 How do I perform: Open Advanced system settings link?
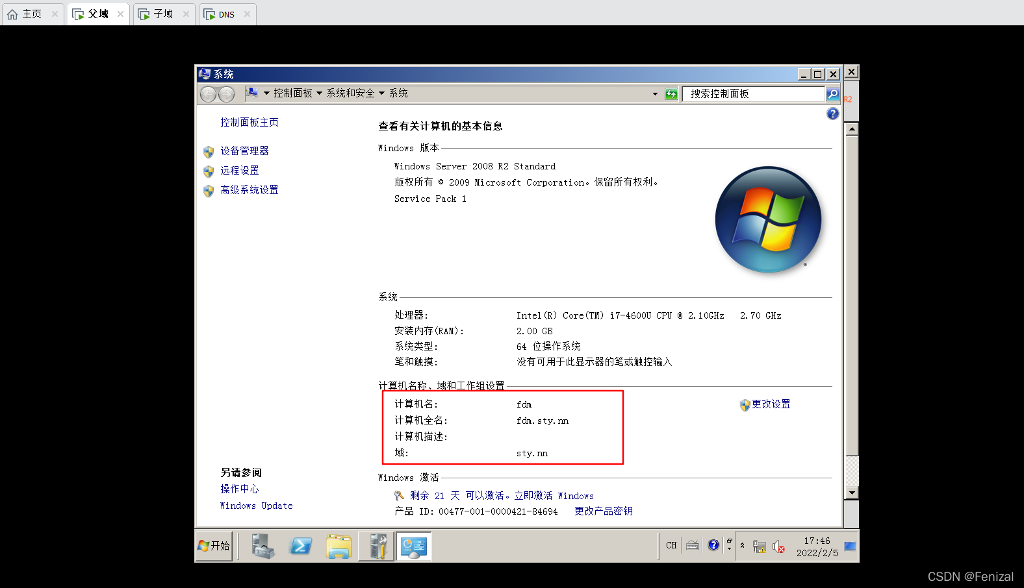[249, 190]
